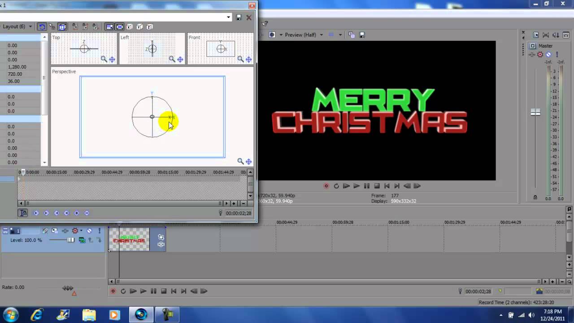
Task: Mute the Master bus output
Action: pyautogui.click(x=548, y=54)
